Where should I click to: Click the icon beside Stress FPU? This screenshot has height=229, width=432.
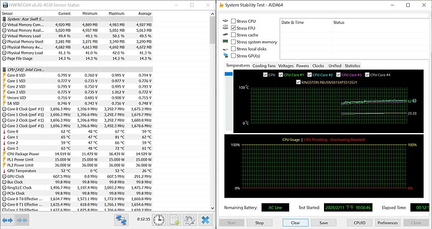226,27
